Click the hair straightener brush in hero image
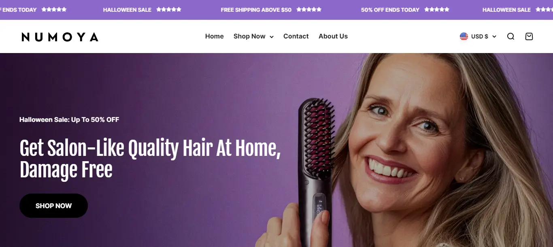553x247 pixels. pyautogui.click(x=316, y=170)
